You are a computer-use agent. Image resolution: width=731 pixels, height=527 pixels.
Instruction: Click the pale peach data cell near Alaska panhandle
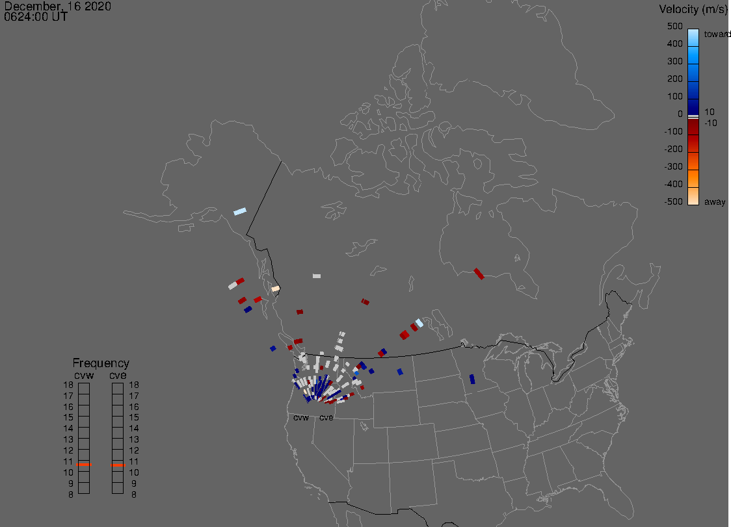point(275,289)
